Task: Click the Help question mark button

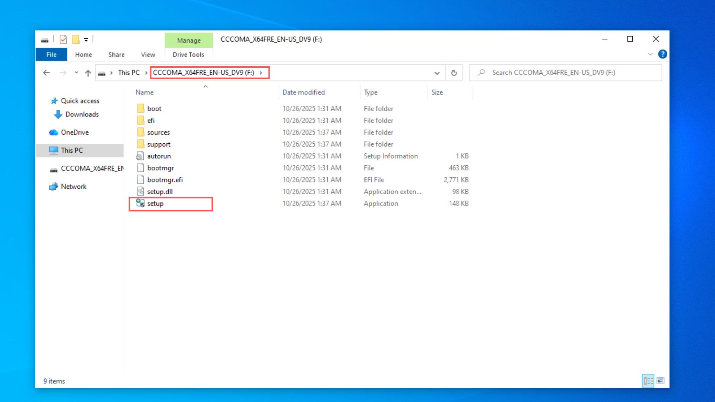Action: pyautogui.click(x=663, y=54)
